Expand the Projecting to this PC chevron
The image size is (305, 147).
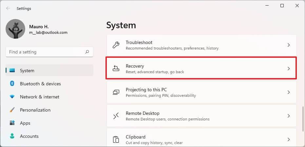[x=289, y=92]
